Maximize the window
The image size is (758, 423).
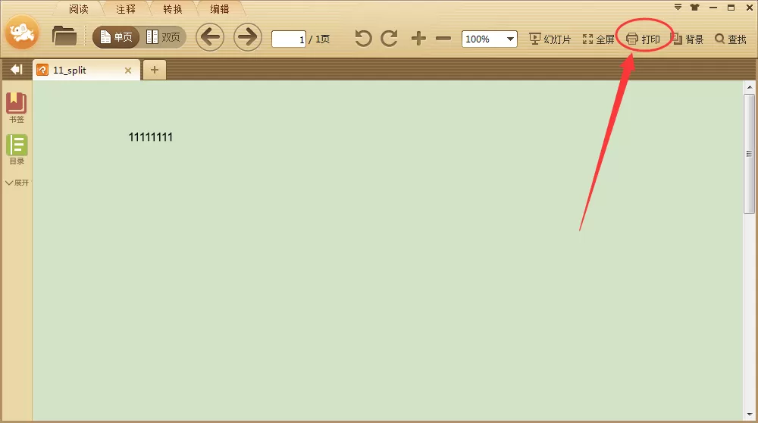(731, 8)
